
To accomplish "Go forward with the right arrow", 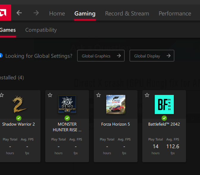I will point(36,13).
